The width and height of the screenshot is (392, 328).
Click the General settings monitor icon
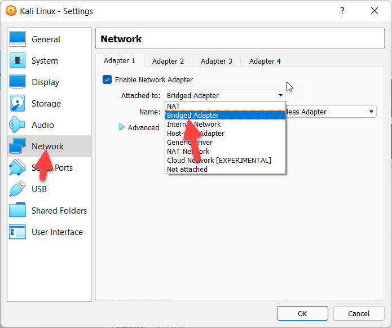tap(17, 39)
